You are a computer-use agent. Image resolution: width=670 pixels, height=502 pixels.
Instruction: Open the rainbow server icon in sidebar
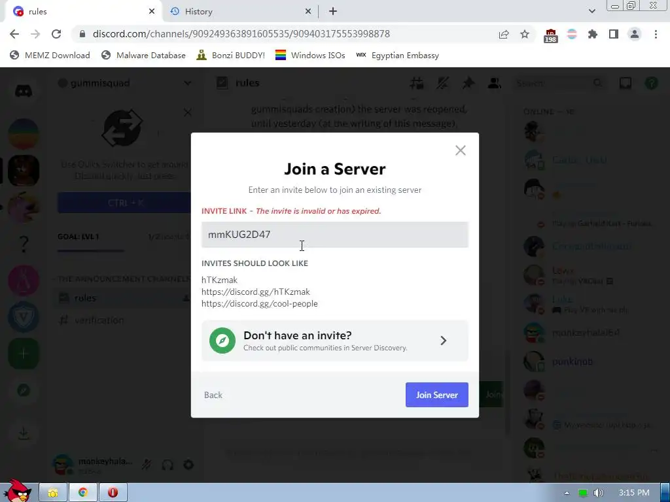tap(24, 133)
